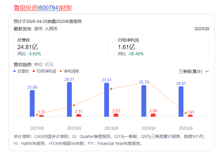Viewport: 219px width, 152px height.
Task: Click the 2023Q9 orange profit margin point
Action: [x=111, y=89]
